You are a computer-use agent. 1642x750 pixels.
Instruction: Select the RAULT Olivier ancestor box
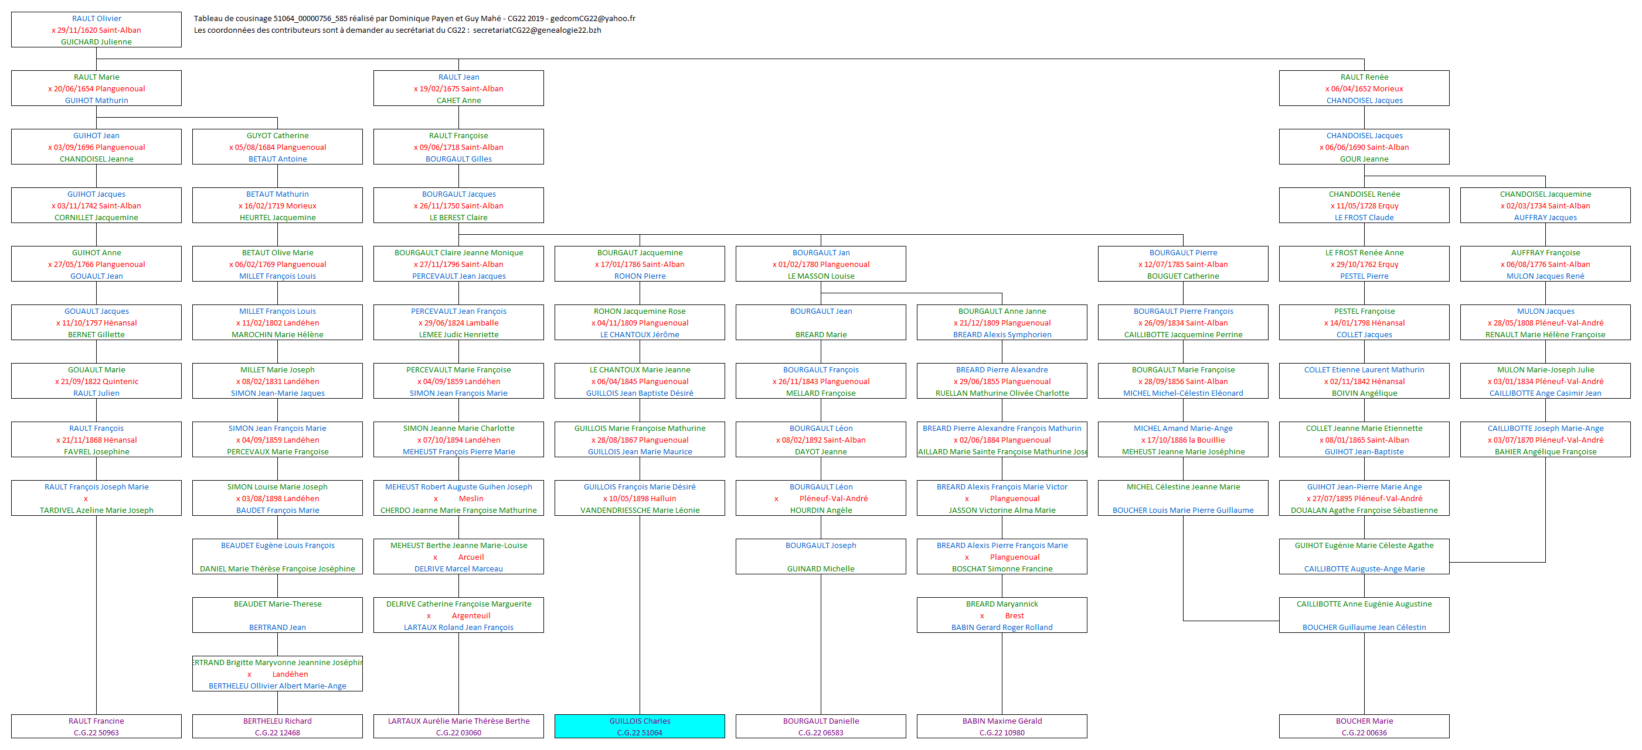96,29
